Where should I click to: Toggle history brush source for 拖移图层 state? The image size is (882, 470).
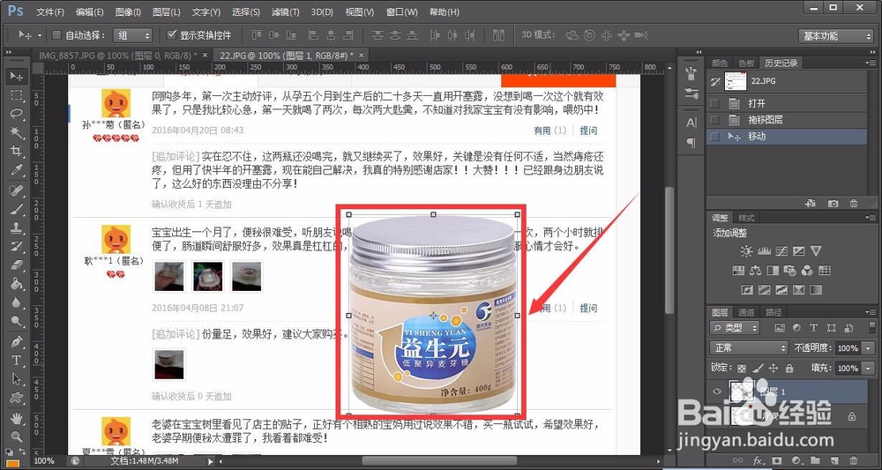click(x=715, y=120)
